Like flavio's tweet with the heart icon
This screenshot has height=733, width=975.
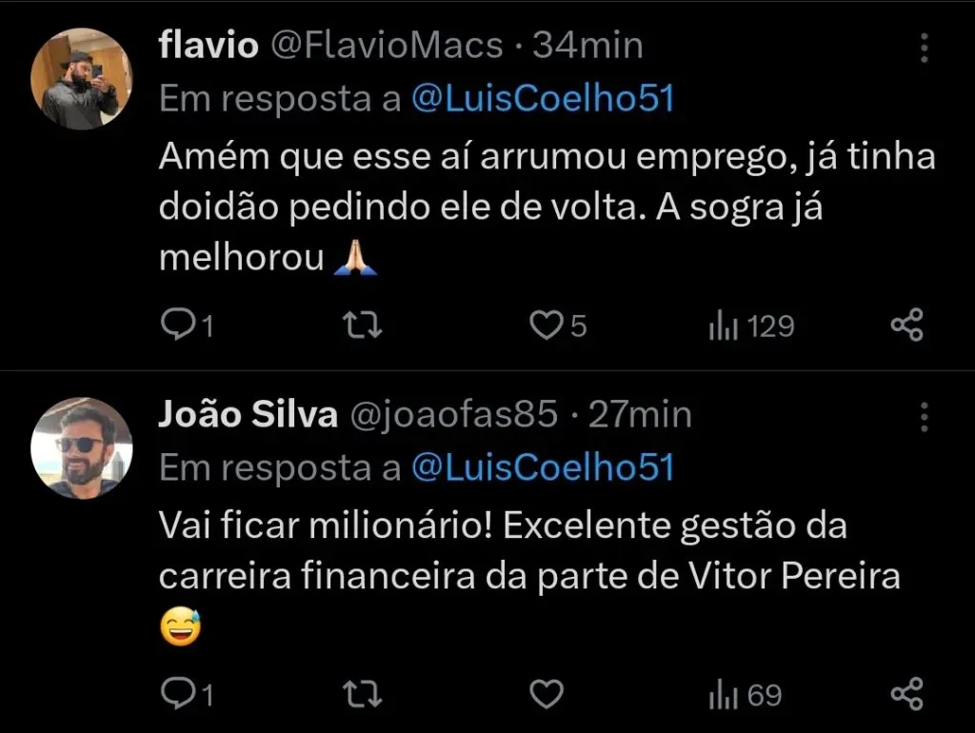click(x=545, y=325)
